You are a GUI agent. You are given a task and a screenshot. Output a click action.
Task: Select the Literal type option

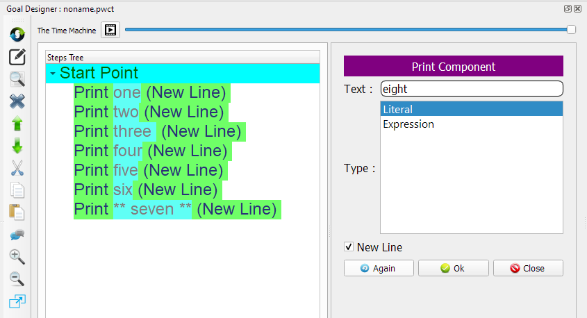(x=398, y=109)
